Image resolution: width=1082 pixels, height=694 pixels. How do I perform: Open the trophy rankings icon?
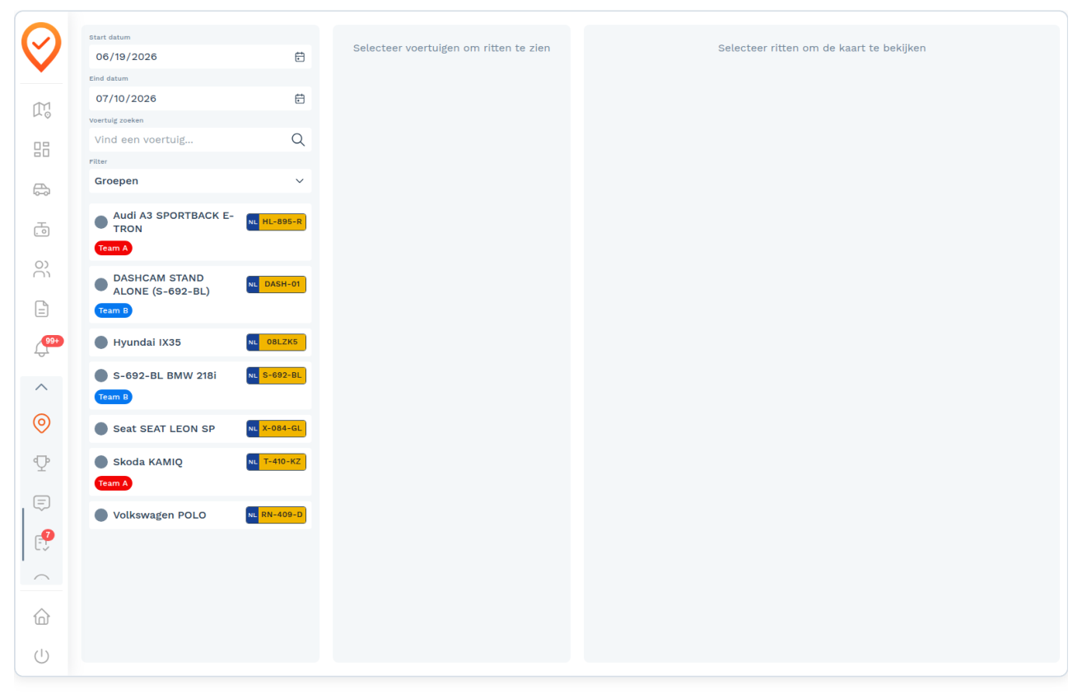click(41, 463)
